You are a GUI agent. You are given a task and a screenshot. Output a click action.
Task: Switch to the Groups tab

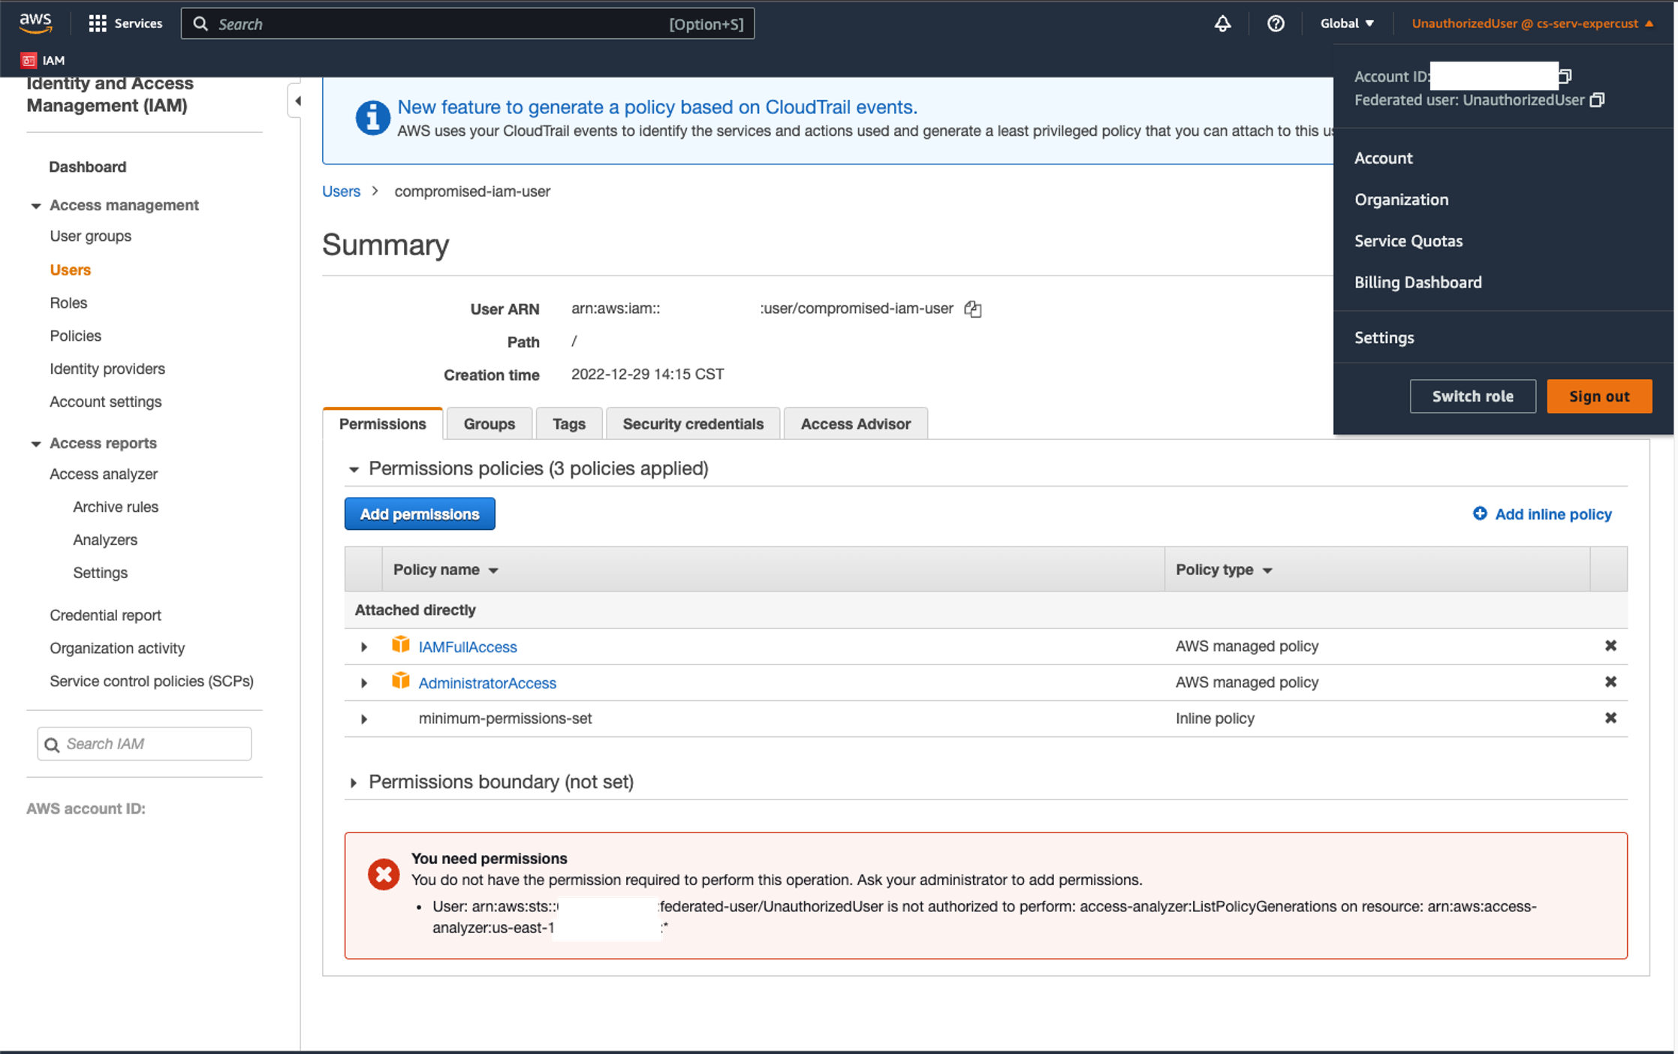(x=490, y=423)
